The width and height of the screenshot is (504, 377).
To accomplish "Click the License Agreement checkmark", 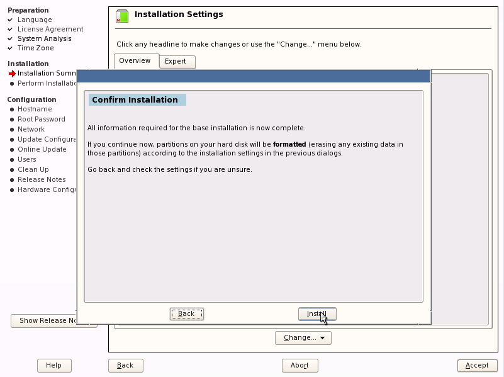I will point(11,29).
